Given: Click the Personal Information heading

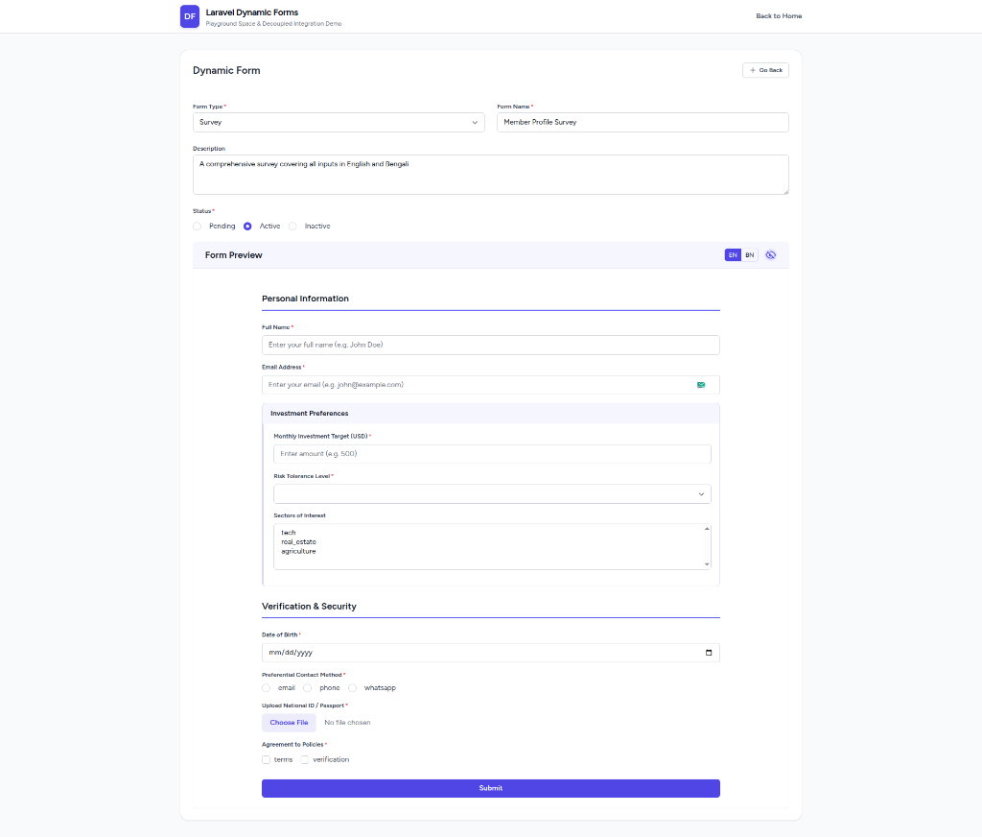Looking at the screenshot, I should tap(305, 299).
